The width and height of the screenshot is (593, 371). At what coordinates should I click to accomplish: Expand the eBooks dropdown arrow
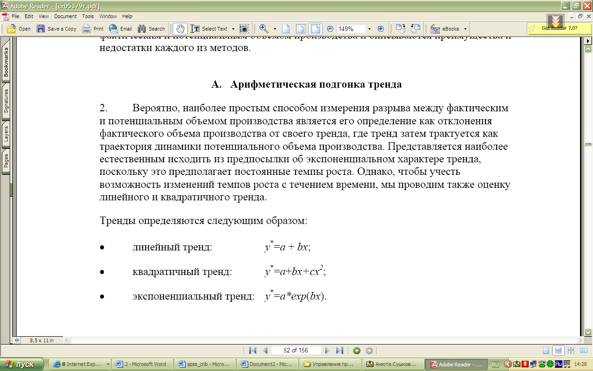[x=465, y=29]
